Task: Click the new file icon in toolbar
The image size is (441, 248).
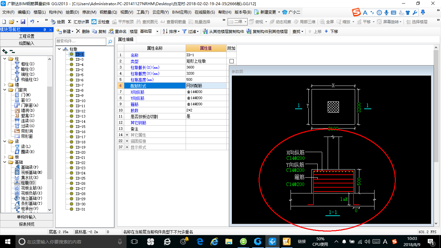Action: [4, 22]
